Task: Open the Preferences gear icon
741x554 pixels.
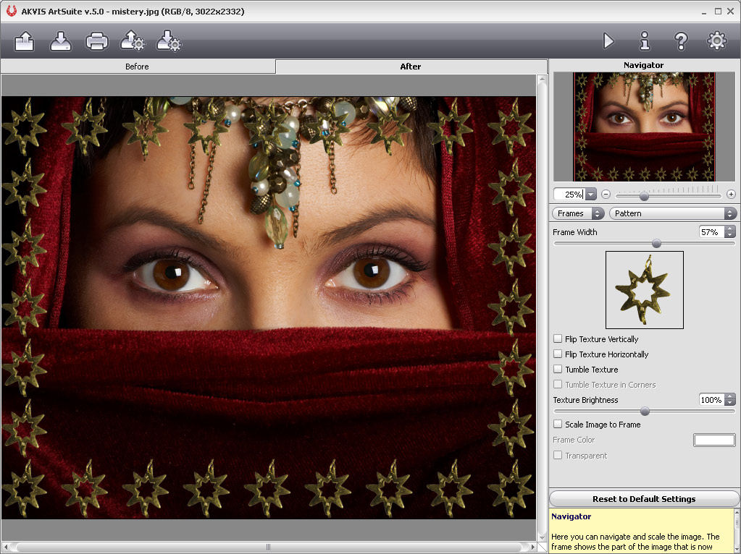Action: click(x=716, y=41)
